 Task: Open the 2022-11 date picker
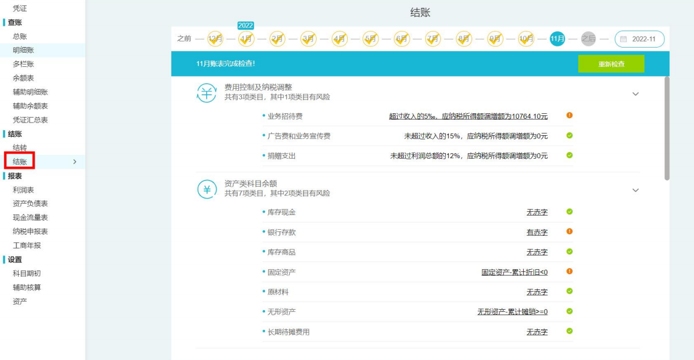click(639, 39)
